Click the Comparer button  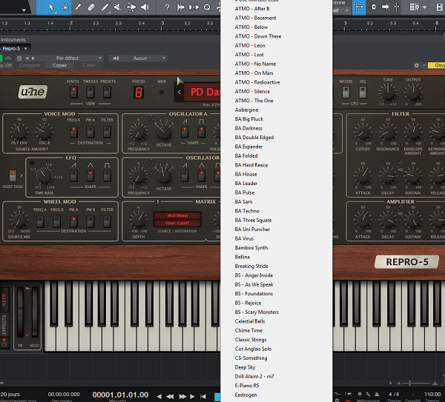(x=30, y=65)
